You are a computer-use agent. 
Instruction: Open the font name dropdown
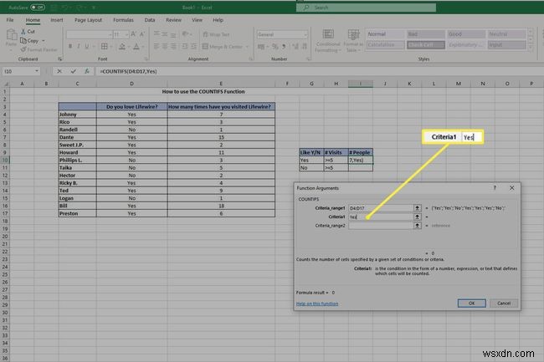(x=110, y=34)
